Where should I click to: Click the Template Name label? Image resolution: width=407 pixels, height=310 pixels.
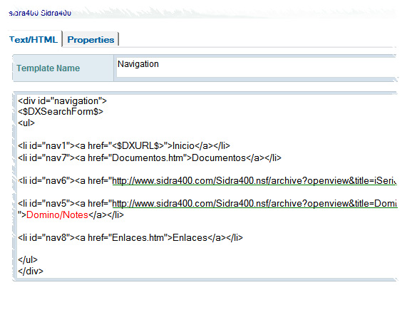coord(48,68)
